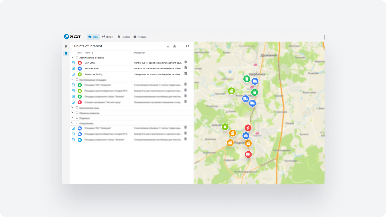
Task: Click the download (import) icon in Points of Interest
Action: tap(168, 46)
